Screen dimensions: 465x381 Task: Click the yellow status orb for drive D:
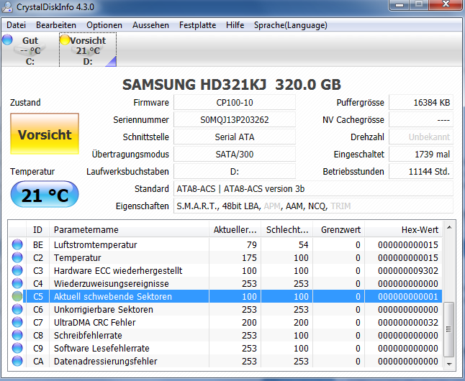click(65, 40)
